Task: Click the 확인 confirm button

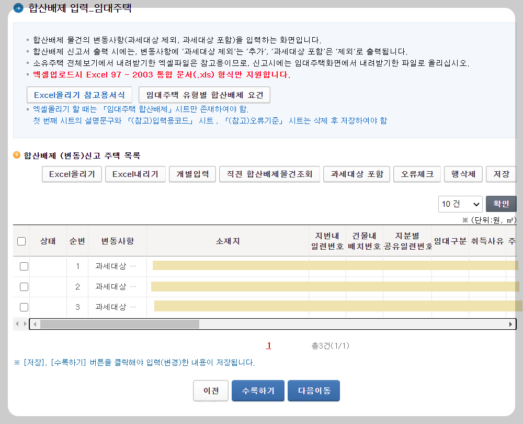Action: point(501,204)
